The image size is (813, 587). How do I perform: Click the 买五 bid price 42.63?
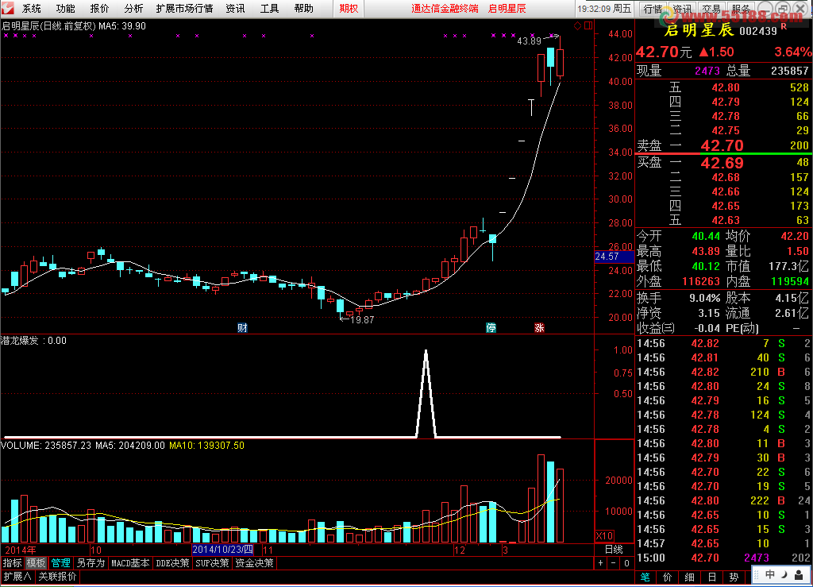(726, 220)
